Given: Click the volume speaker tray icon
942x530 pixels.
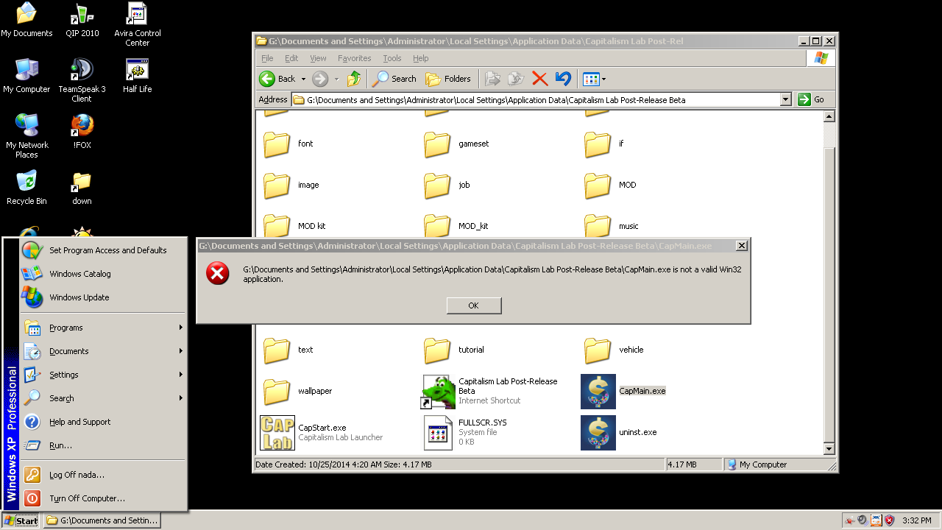Looking at the screenshot, I should pyautogui.click(x=862, y=520).
